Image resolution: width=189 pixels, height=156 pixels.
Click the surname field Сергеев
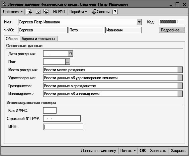click(x=43, y=30)
